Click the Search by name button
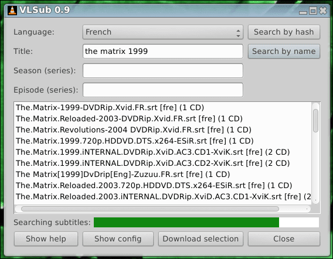The height and width of the screenshot is (259, 333). click(x=284, y=52)
